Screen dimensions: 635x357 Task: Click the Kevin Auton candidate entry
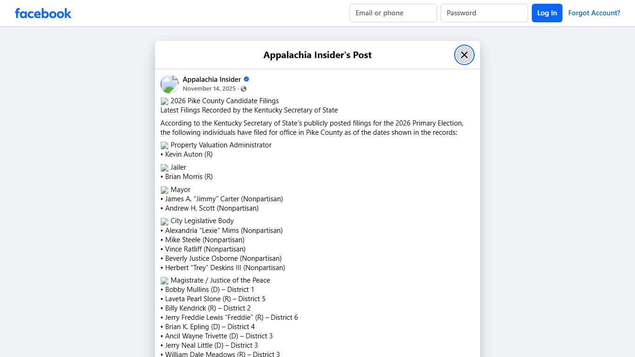187,154
